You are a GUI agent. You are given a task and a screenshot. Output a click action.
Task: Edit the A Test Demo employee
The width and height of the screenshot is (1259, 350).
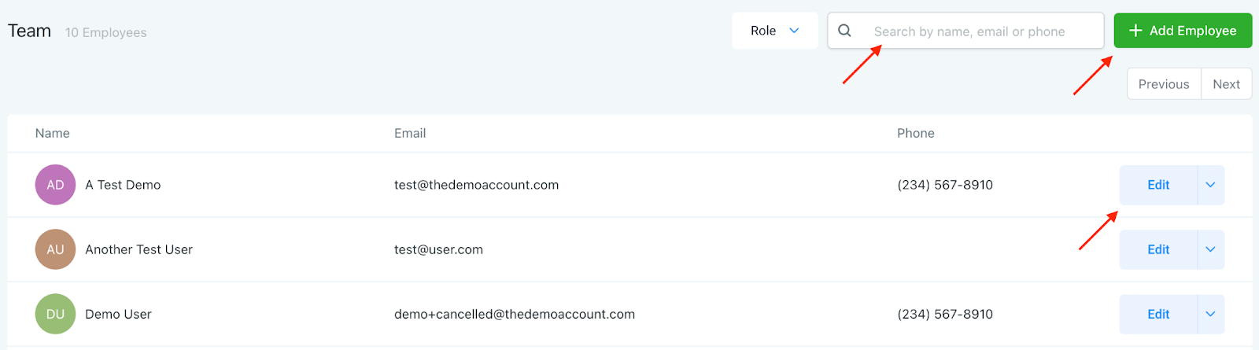tap(1158, 185)
